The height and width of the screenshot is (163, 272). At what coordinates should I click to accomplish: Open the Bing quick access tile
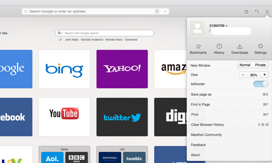point(65,69)
